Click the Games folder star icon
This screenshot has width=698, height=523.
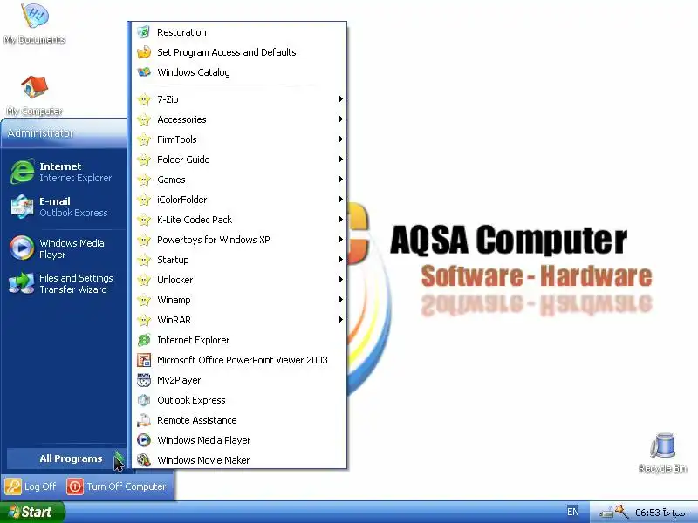144,180
